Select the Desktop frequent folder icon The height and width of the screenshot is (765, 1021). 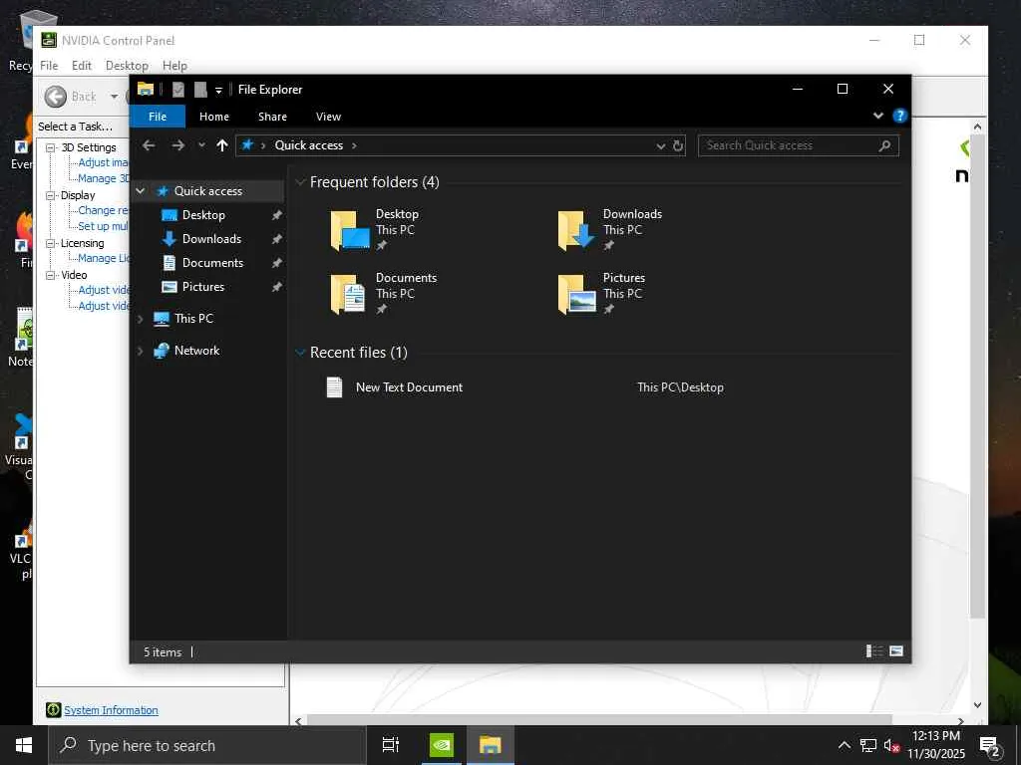click(350, 230)
